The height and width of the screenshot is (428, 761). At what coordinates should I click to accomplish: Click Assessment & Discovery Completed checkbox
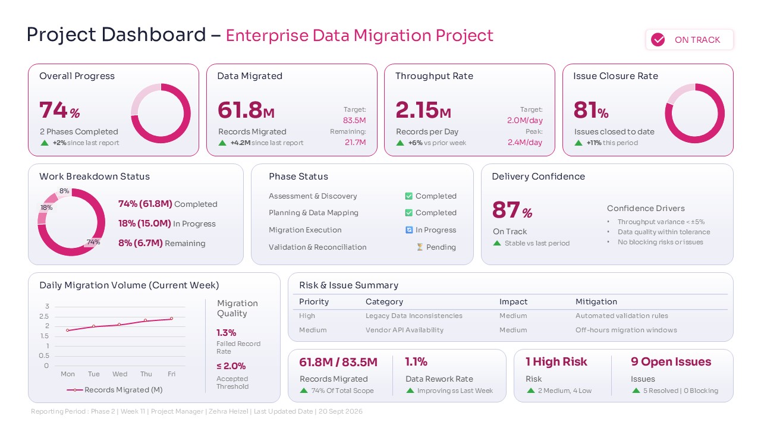[409, 196]
